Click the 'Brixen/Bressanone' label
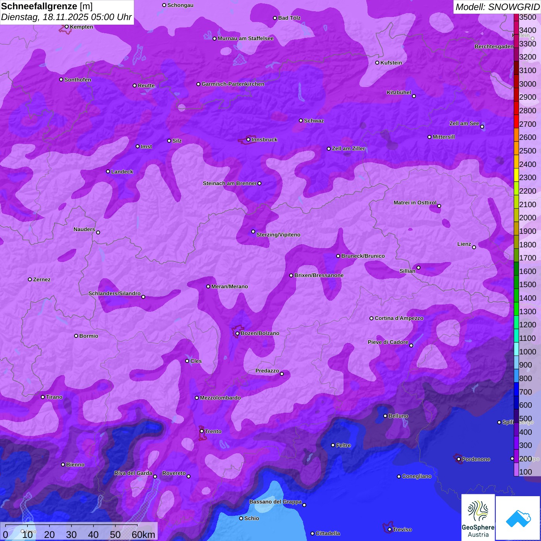Screen dimensions: 541x541 click(x=319, y=275)
